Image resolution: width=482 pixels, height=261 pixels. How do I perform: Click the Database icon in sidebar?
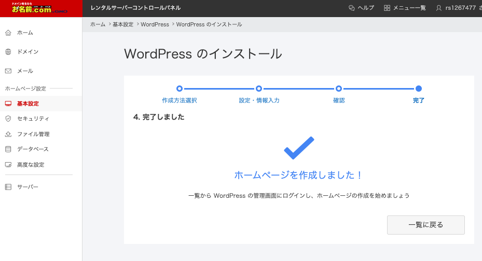coord(8,149)
